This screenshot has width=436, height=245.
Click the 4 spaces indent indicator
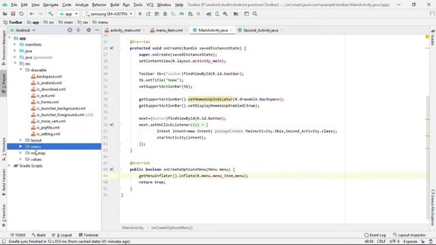click(x=410, y=242)
